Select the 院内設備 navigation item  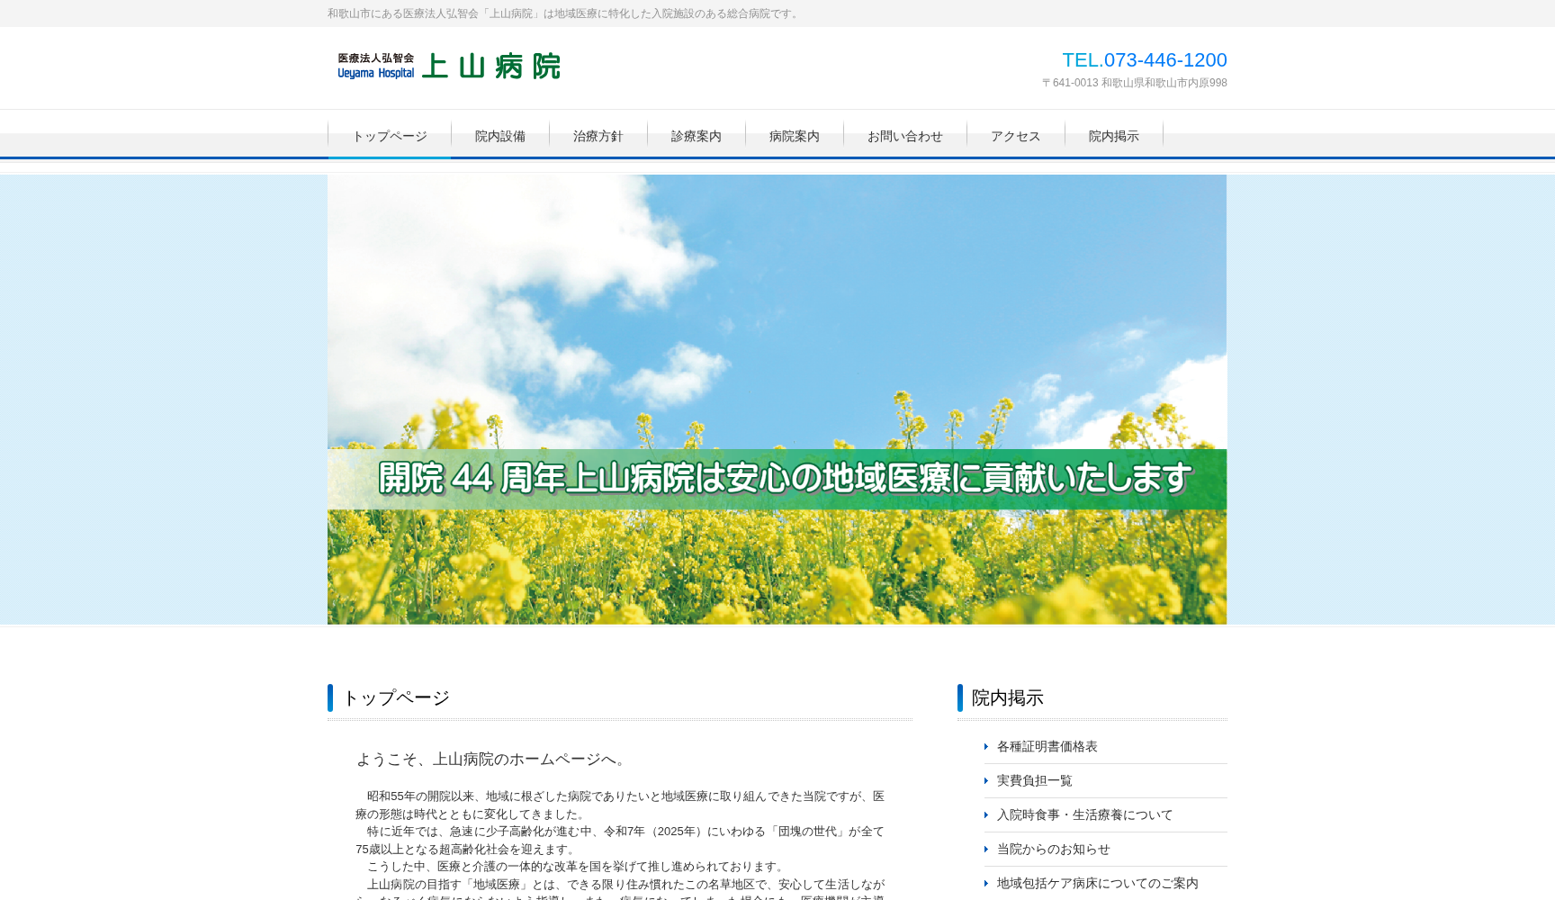click(500, 136)
